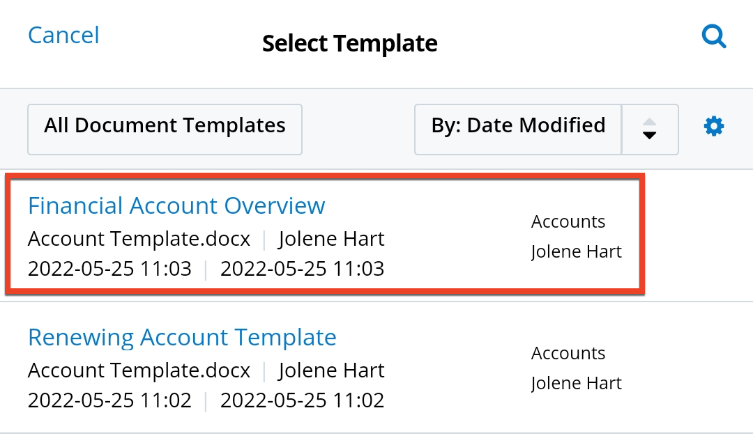The height and width of the screenshot is (438, 753).
Task: Toggle sort direction with the arrow button
Action: [x=649, y=129]
